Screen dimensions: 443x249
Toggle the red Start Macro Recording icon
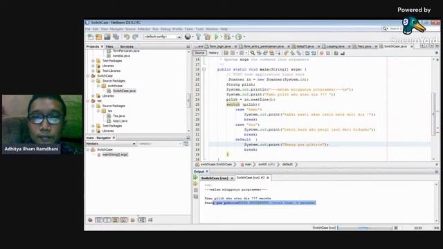pyautogui.click(x=321, y=53)
